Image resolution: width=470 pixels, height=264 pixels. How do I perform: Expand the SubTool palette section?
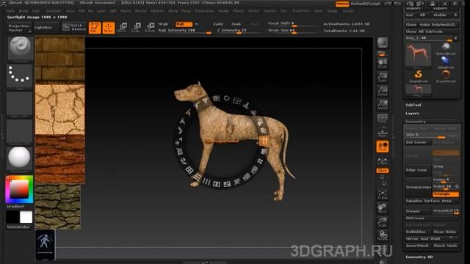click(413, 105)
